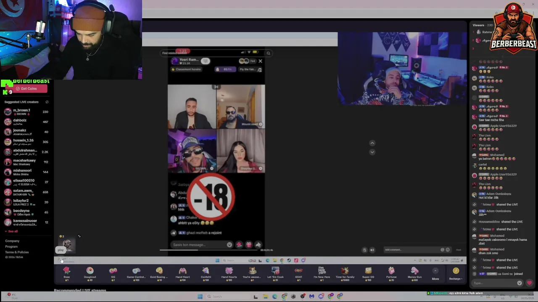Send the Game Controller gift
Screen dimensions: 538x302
tap(136, 273)
